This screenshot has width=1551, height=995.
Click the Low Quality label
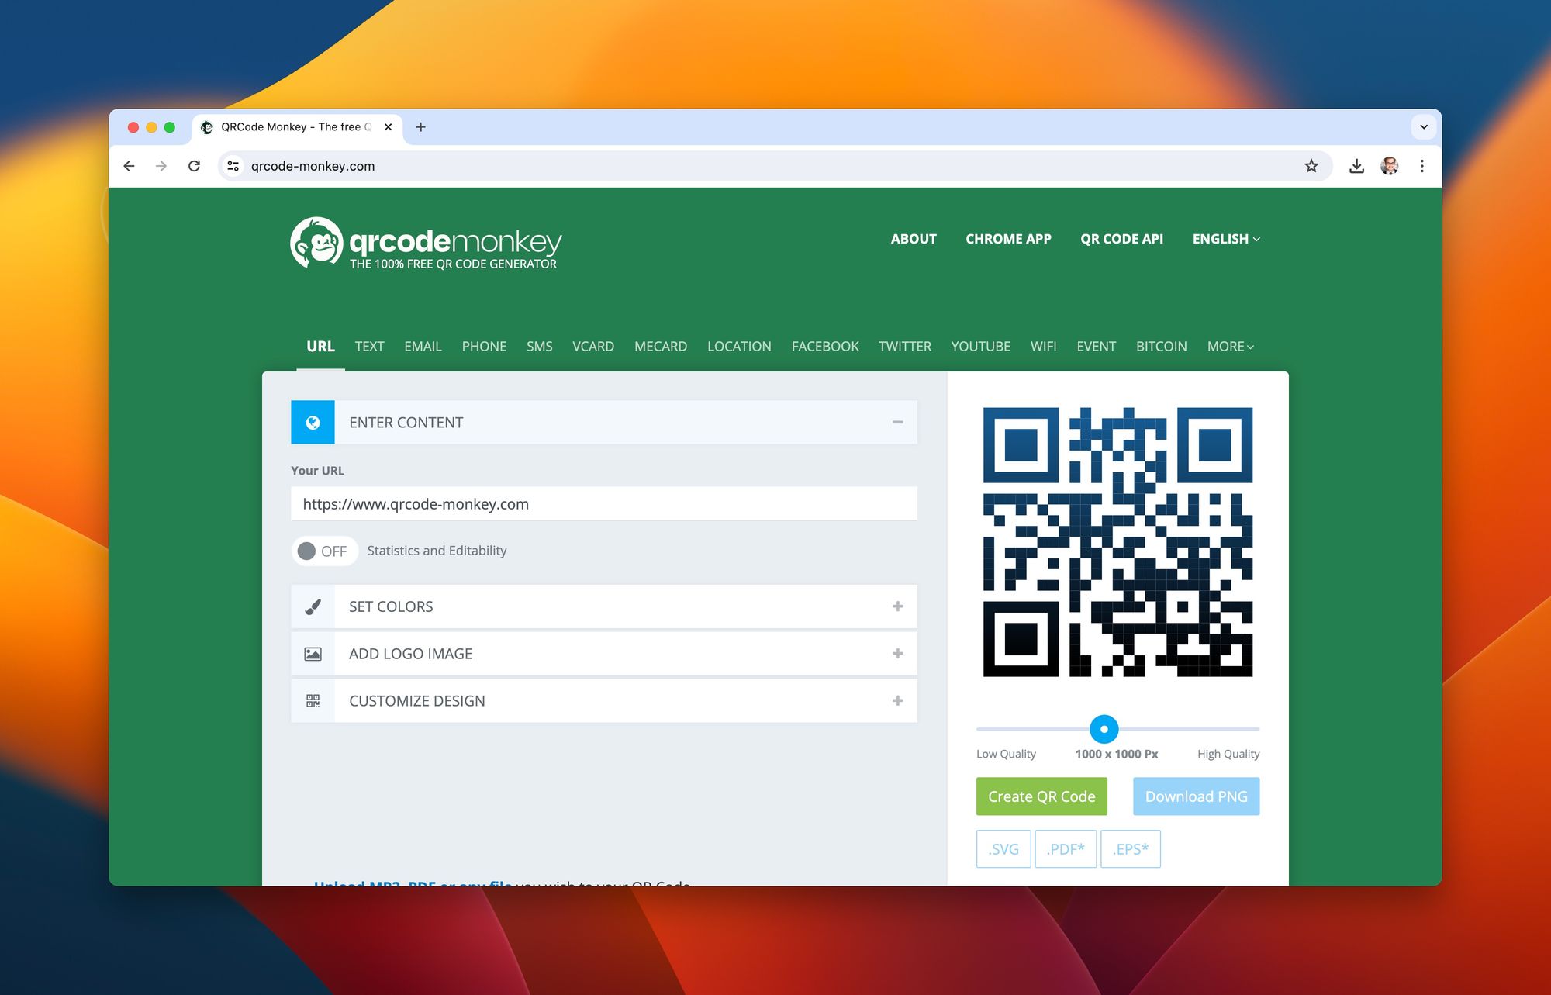(1006, 754)
